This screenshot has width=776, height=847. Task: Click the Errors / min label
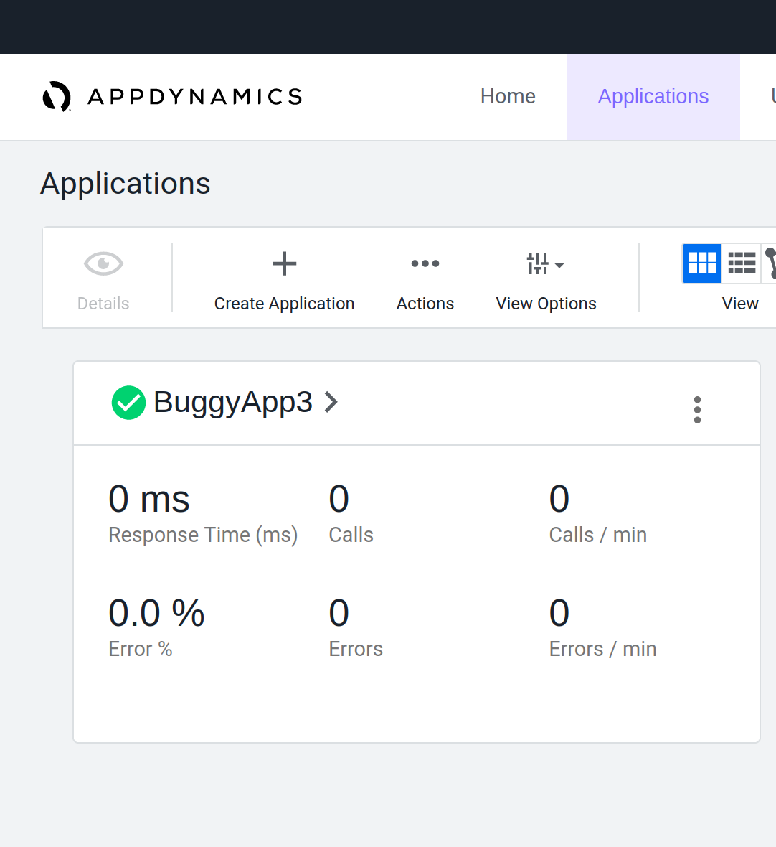pos(602,649)
